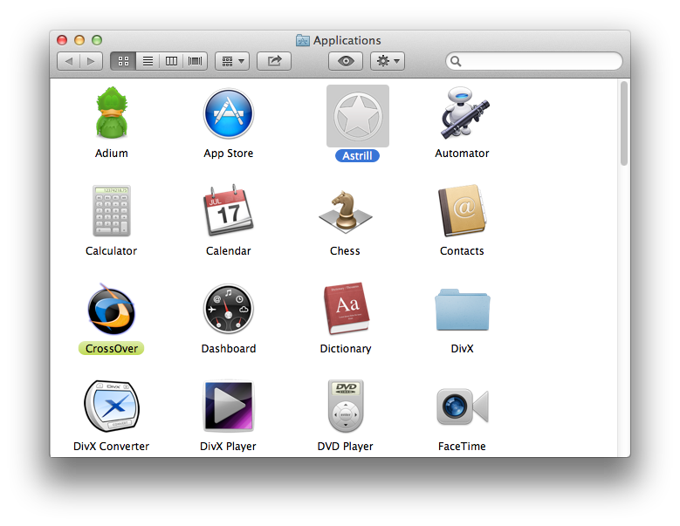The image size is (680, 526).
Task: Switch to icon view mode
Action: [123, 61]
